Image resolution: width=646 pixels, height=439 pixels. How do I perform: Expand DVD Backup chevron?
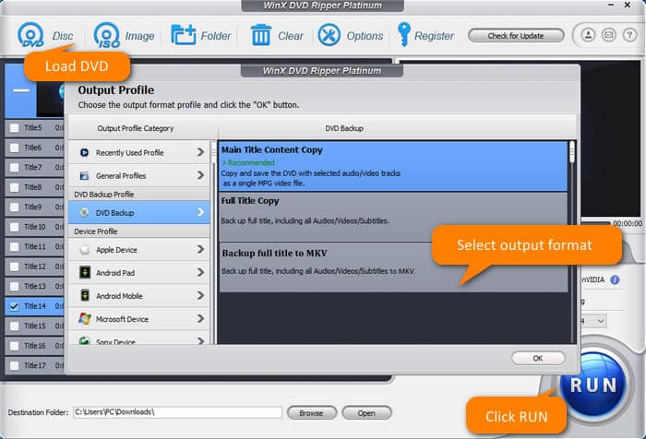point(200,212)
